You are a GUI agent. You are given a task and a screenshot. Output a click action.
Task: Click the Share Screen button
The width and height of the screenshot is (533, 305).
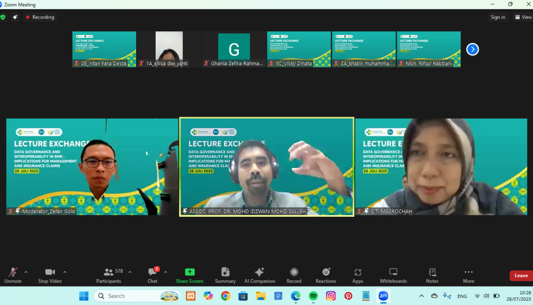point(190,275)
